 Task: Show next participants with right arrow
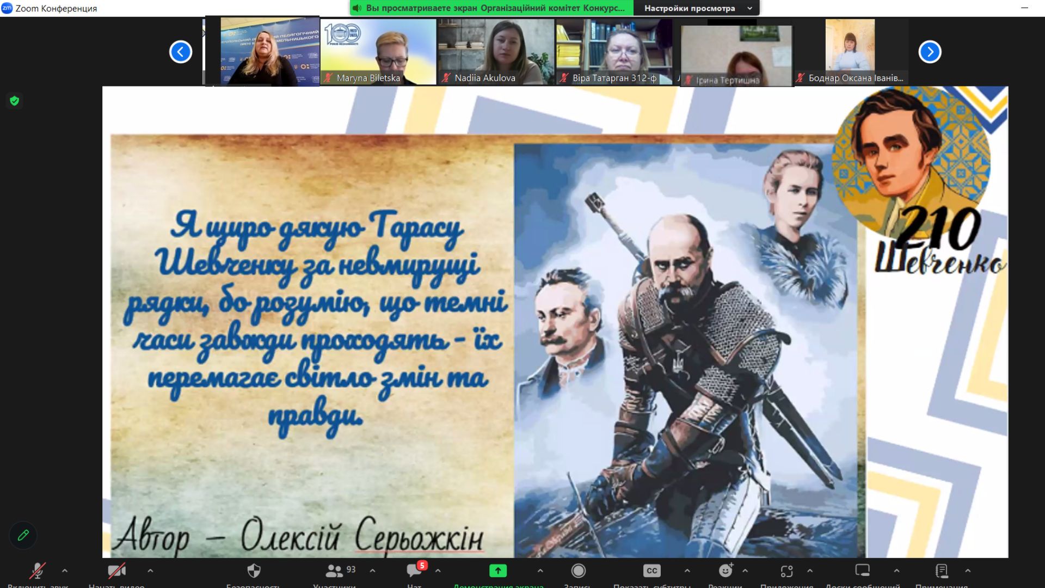pyautogui.click(x=930, y=52)
